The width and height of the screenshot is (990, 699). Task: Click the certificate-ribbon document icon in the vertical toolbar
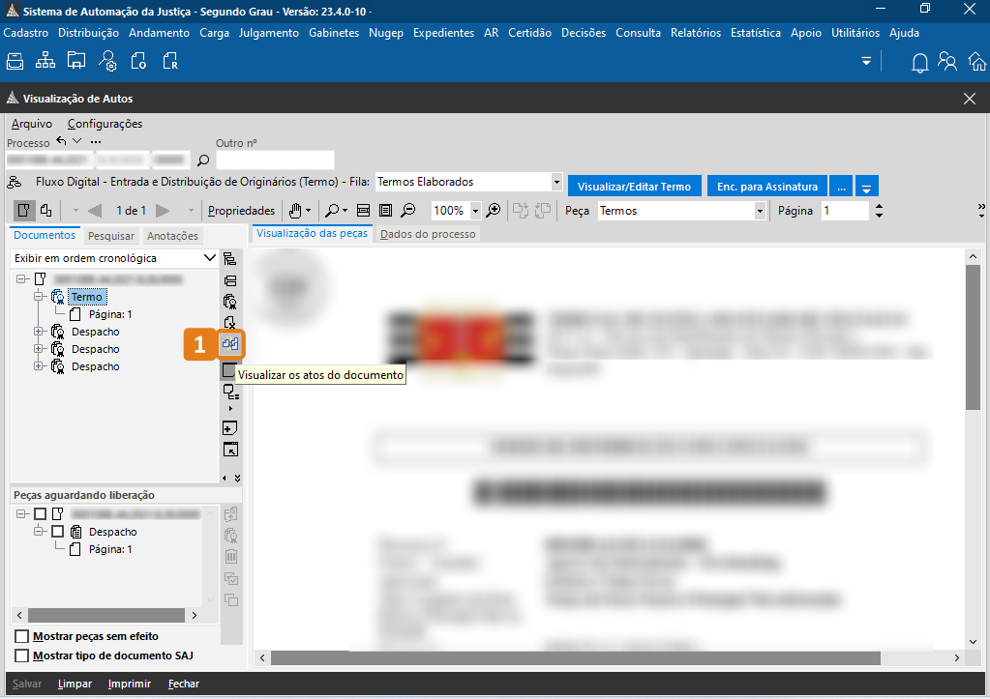pos(230,302)
